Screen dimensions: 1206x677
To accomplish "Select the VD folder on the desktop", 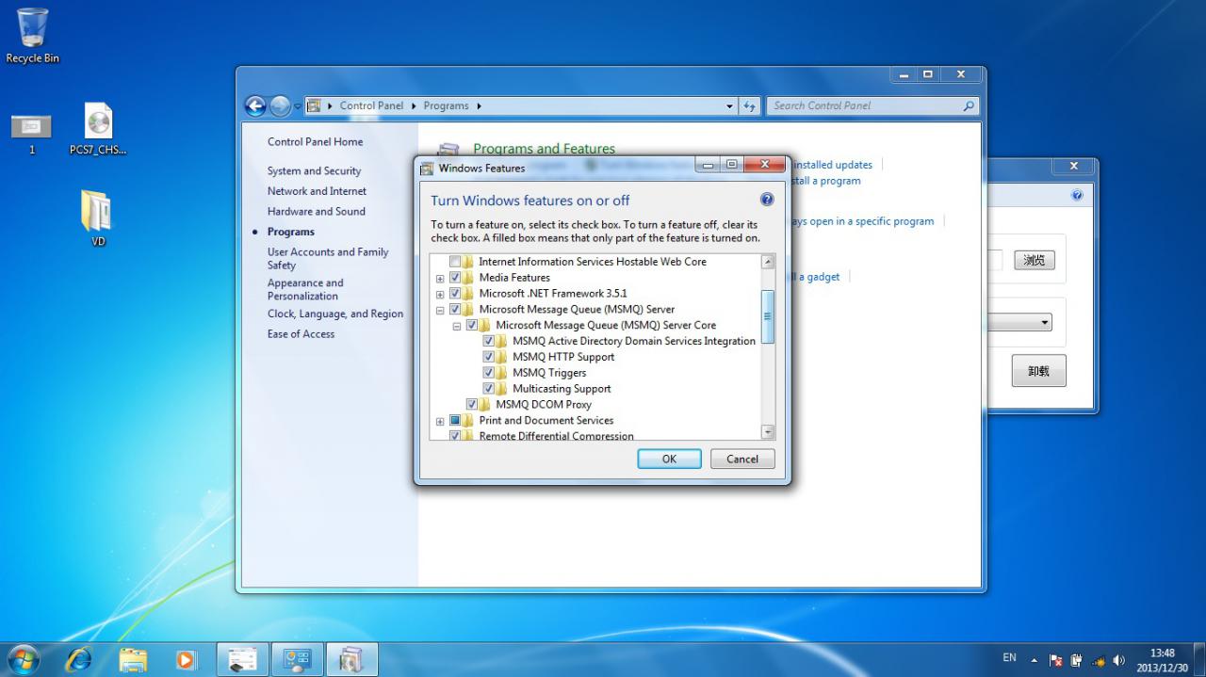I will click(x=97, y=218).
